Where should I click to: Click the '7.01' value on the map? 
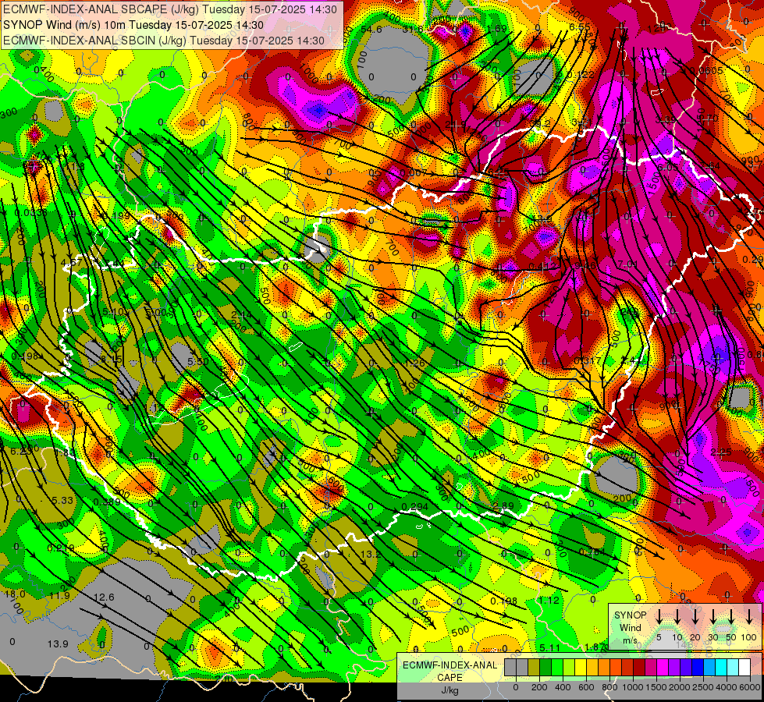pos(627,264)
